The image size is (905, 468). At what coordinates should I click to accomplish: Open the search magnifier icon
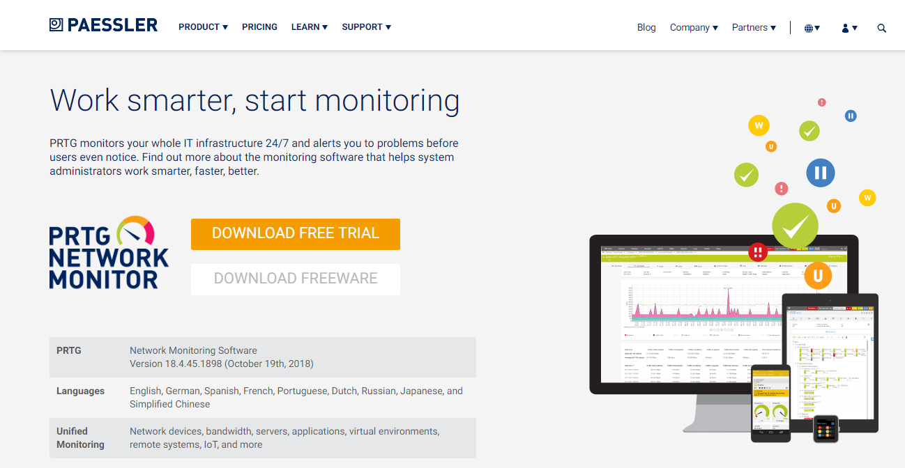tap(882, 28)
